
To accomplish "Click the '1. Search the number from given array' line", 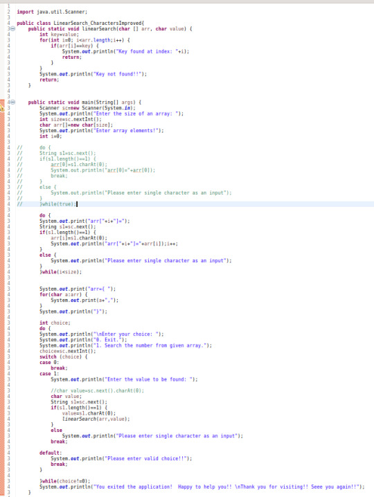I will [125, 345].
